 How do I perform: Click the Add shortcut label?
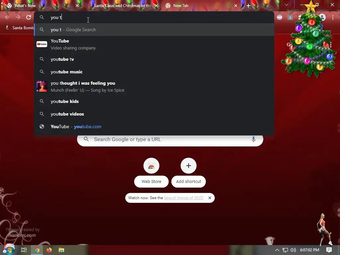tap(189, 182)
